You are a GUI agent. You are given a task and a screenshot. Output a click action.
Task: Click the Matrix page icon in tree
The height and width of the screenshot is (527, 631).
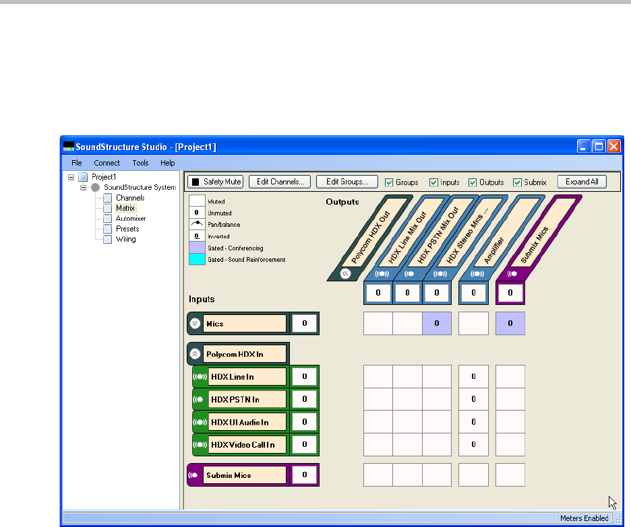(x=107, y=209)
